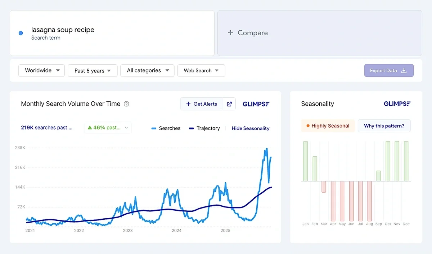Click the Glimpse logo in Seasonality panel
Screen dimensions: 432x254
click(x=397, y=104)
